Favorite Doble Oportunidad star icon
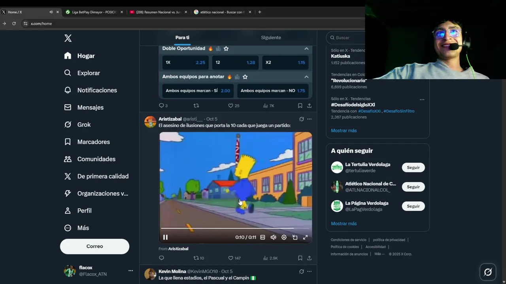This screenshot has height=284, width=506. [x=226, y=49]
